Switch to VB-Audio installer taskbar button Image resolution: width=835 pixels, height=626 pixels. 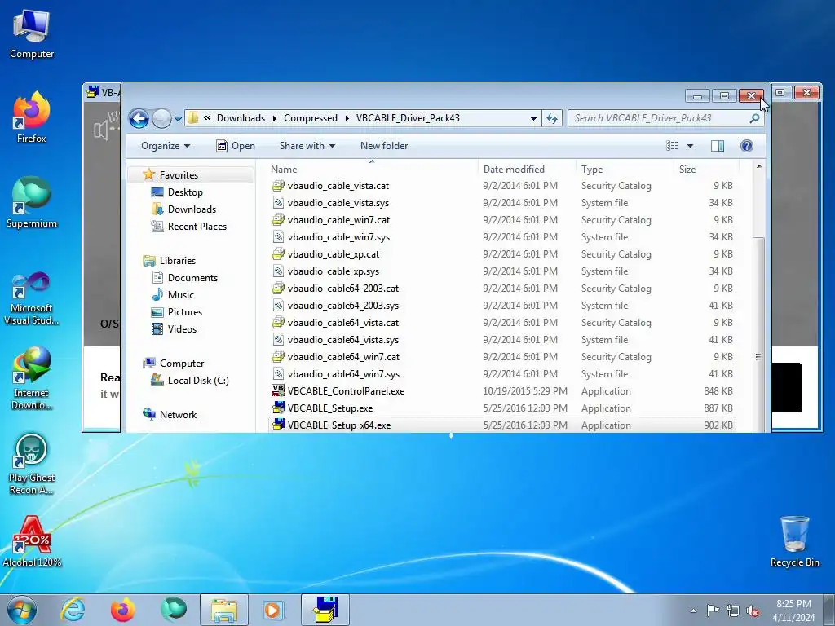[325, 610]
